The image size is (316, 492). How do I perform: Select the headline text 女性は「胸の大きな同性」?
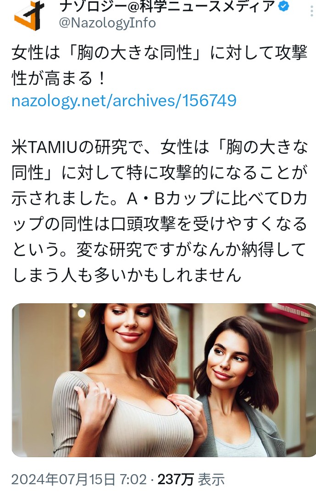click(109, 52)
